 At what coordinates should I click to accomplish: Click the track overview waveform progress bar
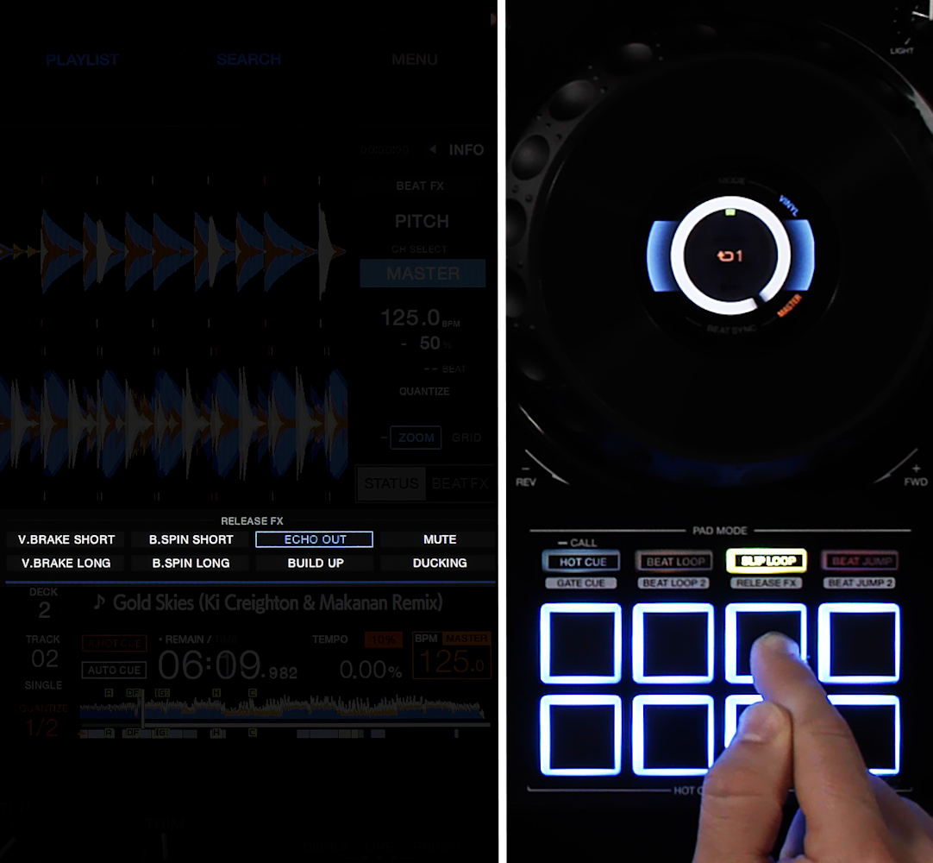click(x=281, y=710)
